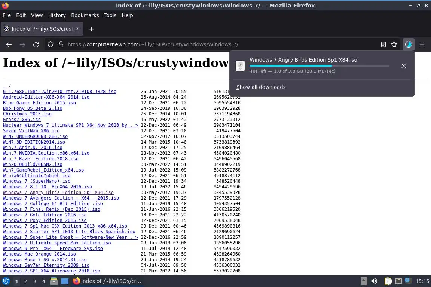Download Bob_Pony_OS_Beta_2.iso
Viewport: 431px width, 287px height.
pos(33,108)
